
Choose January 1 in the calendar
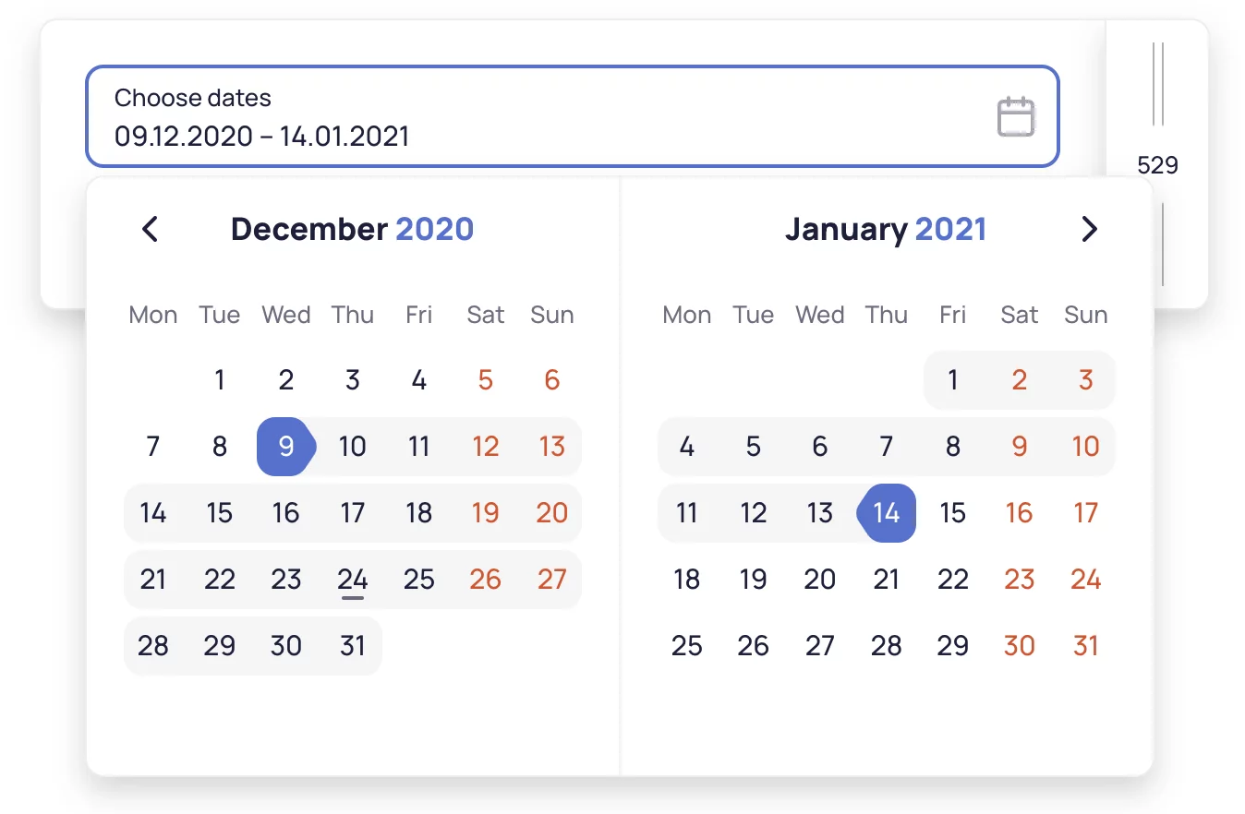click(953, 380)
